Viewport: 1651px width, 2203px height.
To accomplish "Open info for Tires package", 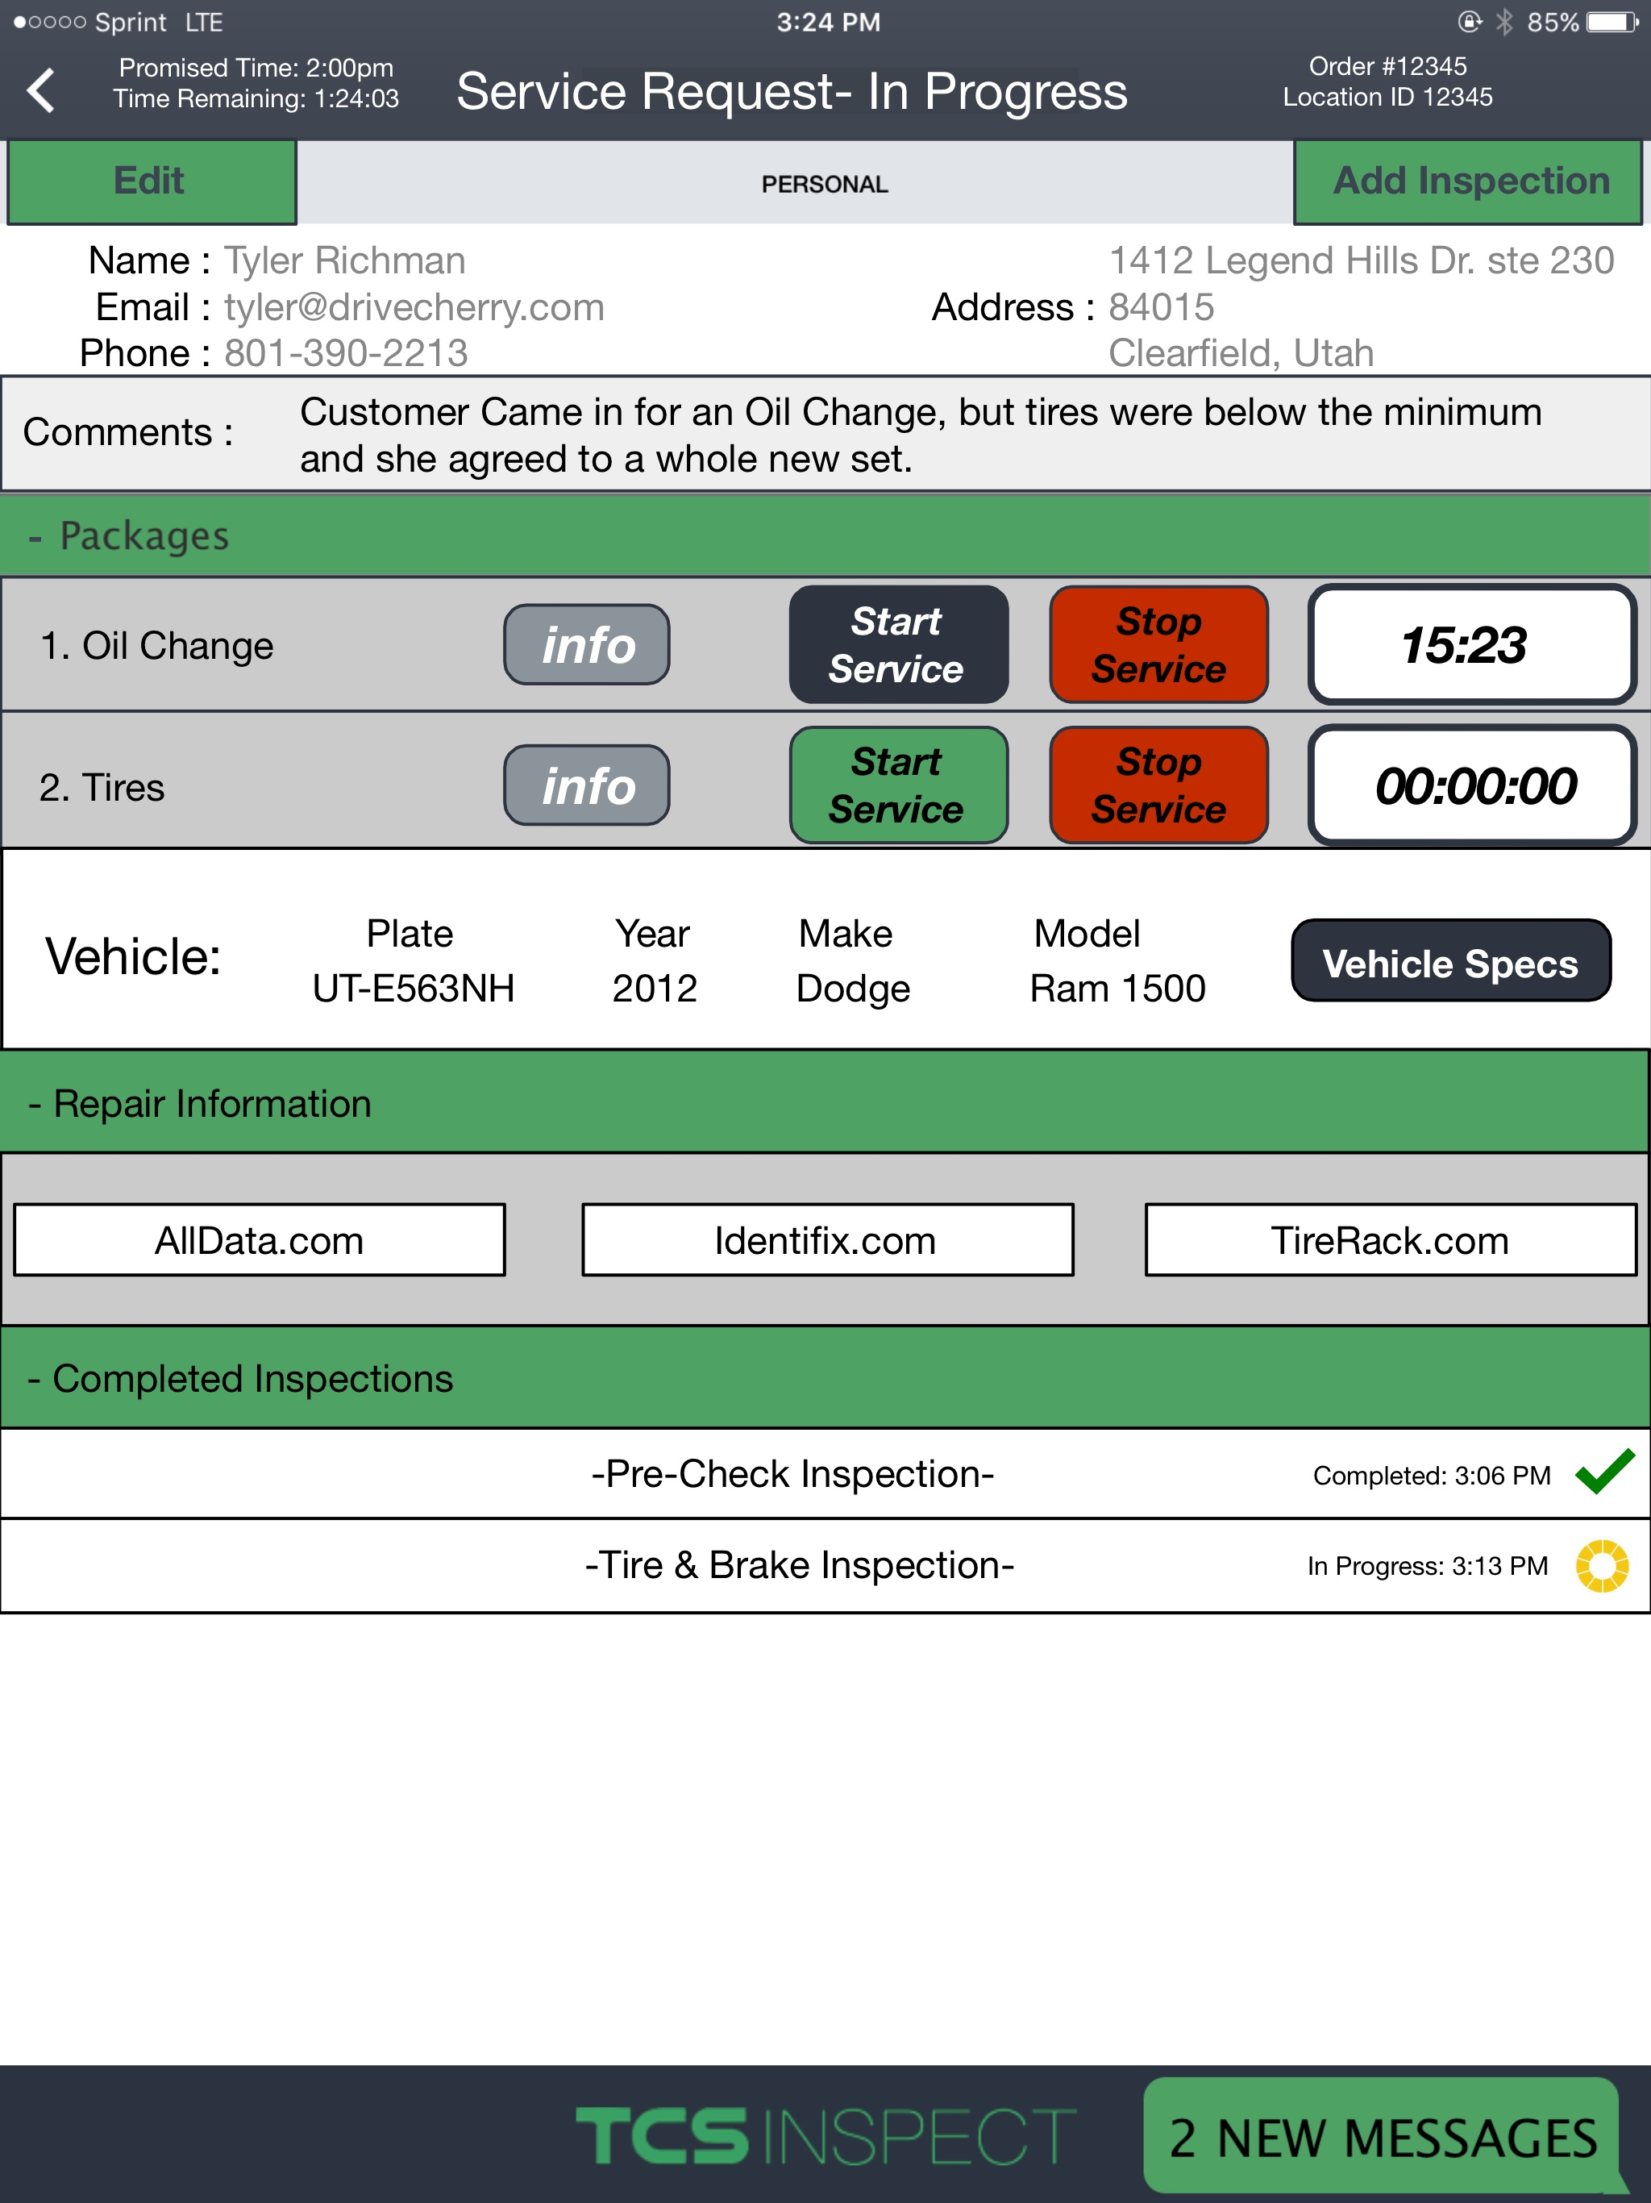I will pos(587,785).
